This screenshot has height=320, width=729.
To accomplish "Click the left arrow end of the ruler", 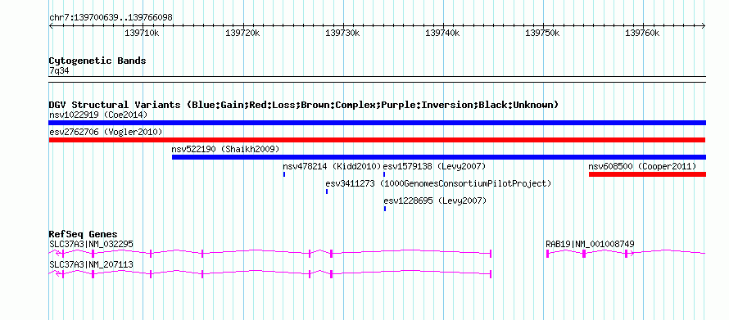I will tap(51, 26).
